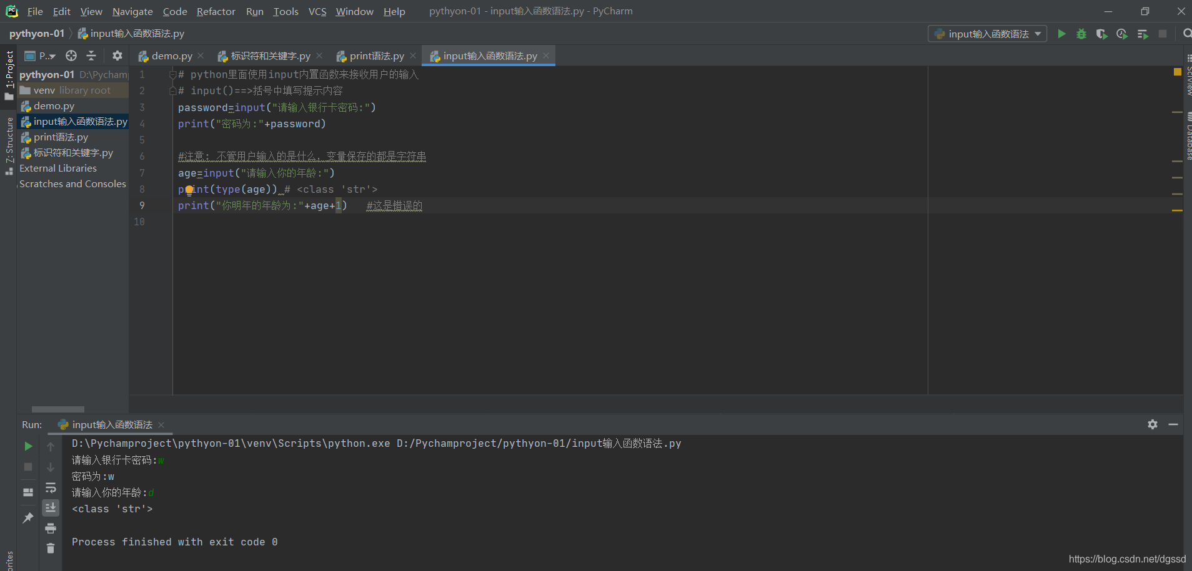Click Project panel horizontal scrollbar thumb
Image resolution: width=1192 pixels, height=571 pixels.
click(58, 409)
